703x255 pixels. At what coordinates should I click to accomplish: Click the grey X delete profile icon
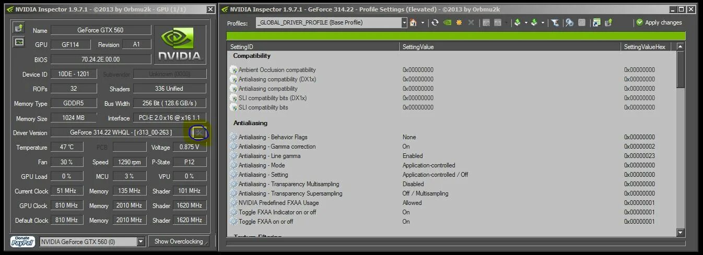(471, 22)
